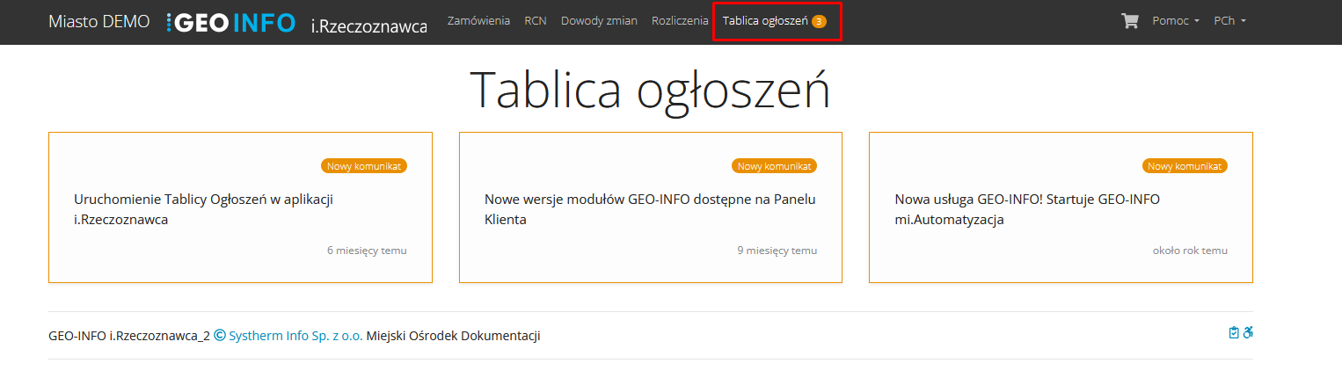Follow the Systherm Info Sp. z o.o. link
The image size is (1342, 378).
[295, 336]
